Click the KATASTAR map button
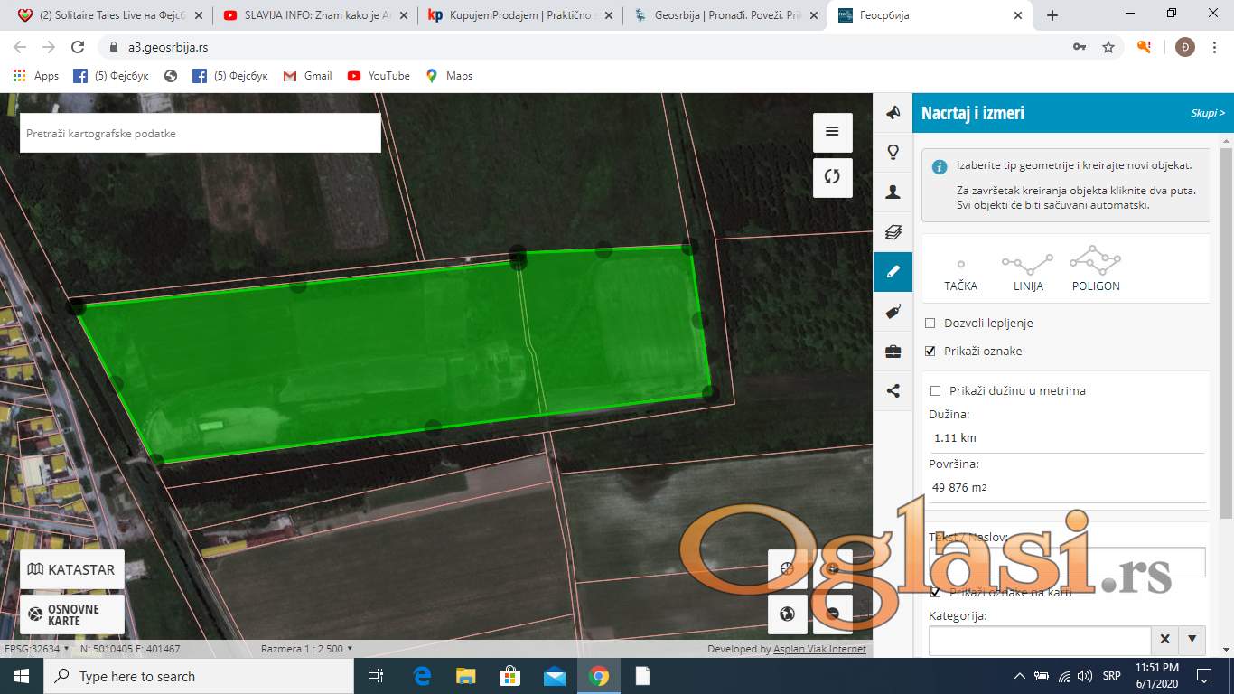 click(72, 569)
